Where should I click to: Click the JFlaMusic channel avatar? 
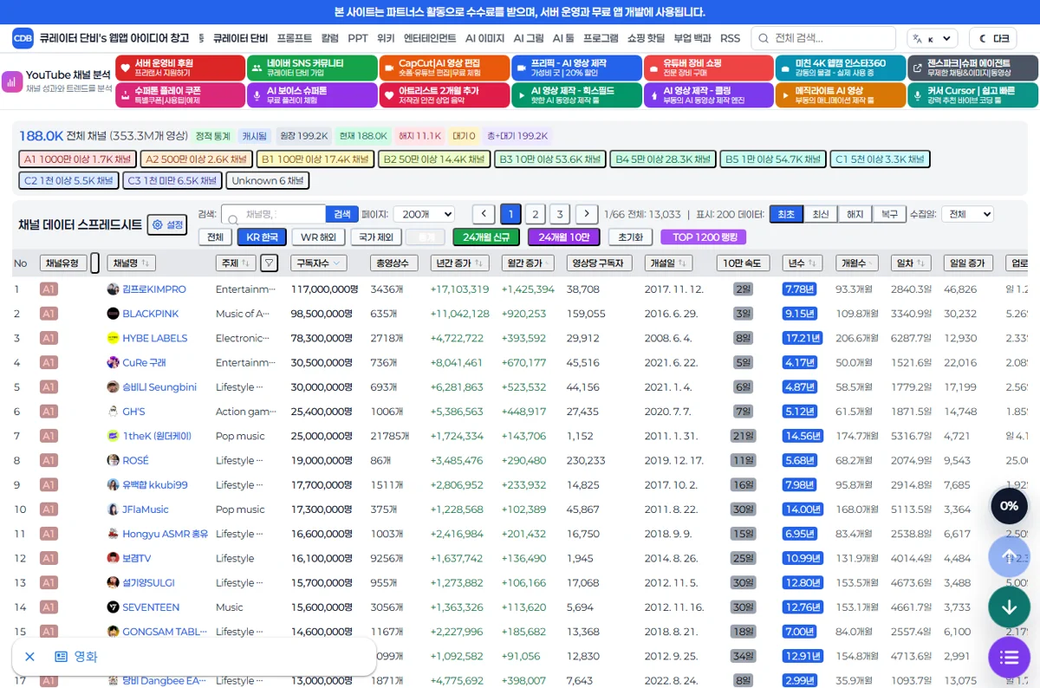[113, 509]
